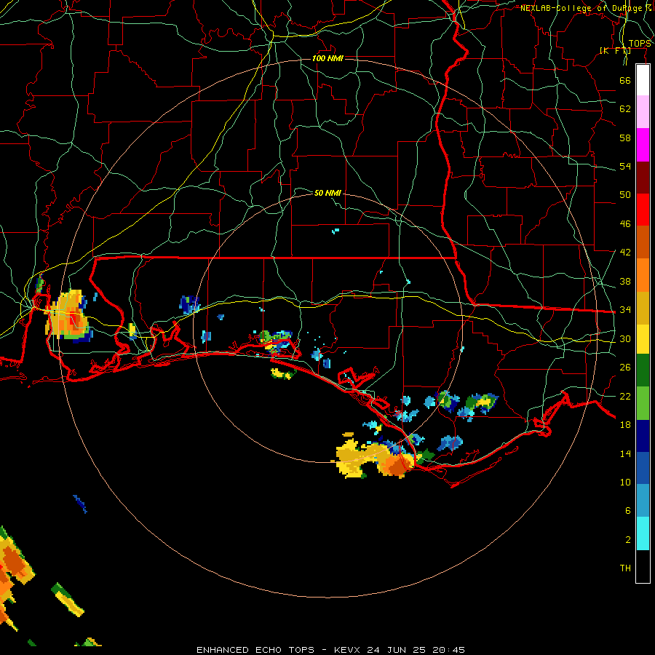Viewport: 655px width, 655px height.
Task: Click the gold legend swatch
Action: [x=643, y=308]
